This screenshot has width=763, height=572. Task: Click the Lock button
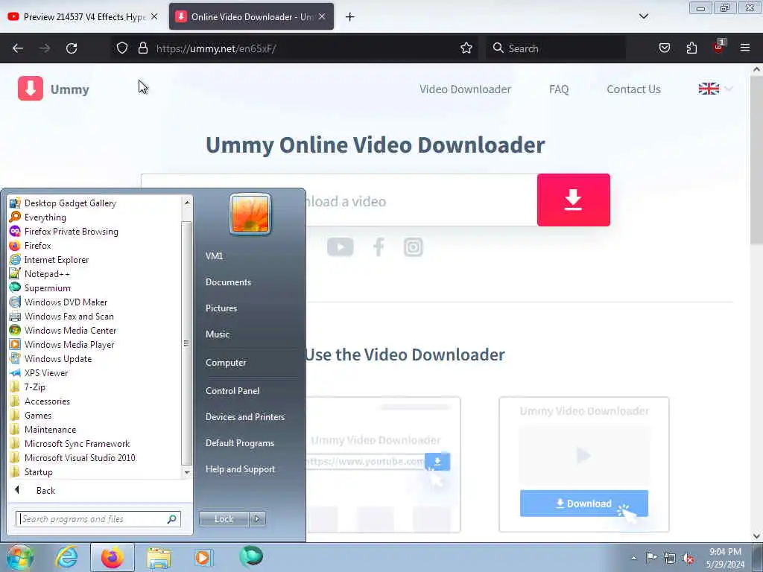point(224,519)
